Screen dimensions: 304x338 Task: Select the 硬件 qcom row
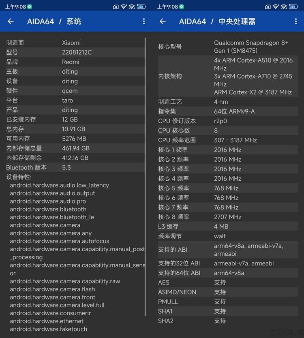(75, 90)
